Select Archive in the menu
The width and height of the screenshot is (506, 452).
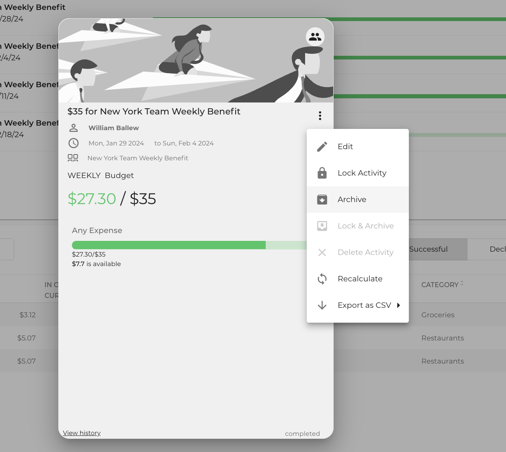[358, 200]
